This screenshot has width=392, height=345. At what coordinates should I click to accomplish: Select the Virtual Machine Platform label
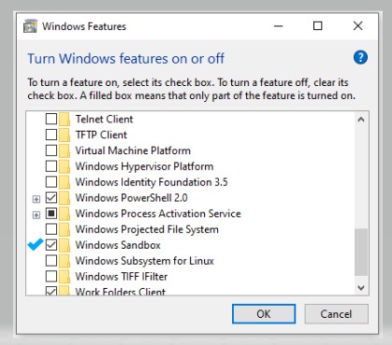(133, 151)
